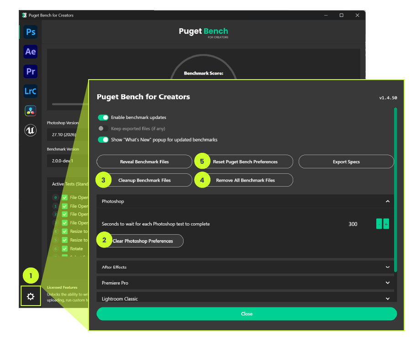Image resolution: width=416 pixels, height=344 pixels.
Task: Uncheck the Rotate test checkbox
Action: (64, 248)
